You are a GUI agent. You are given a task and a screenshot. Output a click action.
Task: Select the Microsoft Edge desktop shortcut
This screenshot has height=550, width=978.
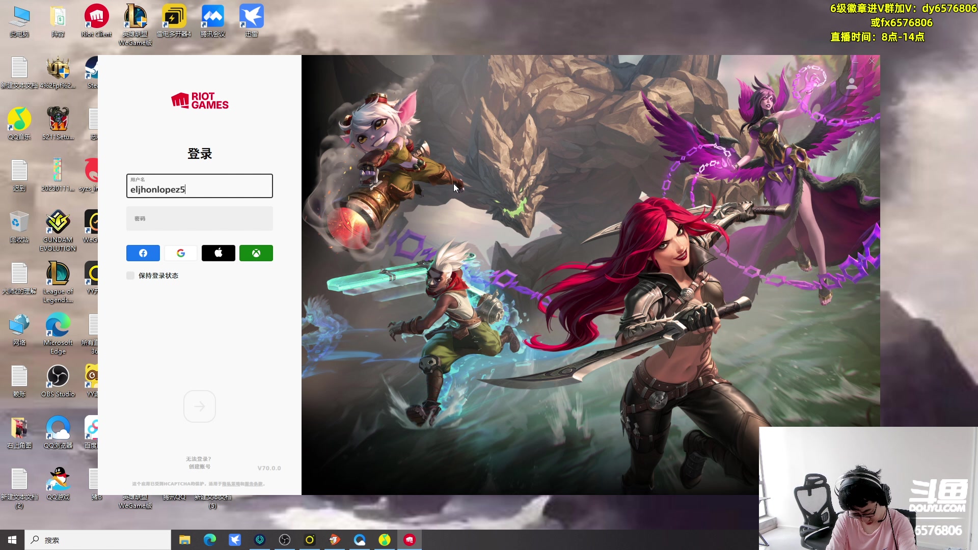pos(58,333)
